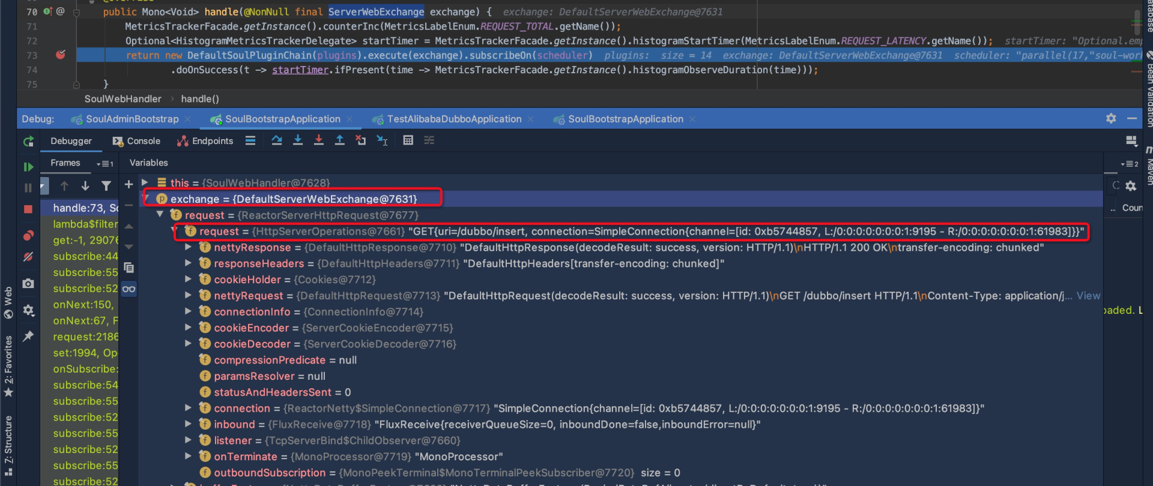Close the TestAlibabaDubboApplication debug tab
1153x486 pixels.
pyautogui.click(x=531, y=119)
